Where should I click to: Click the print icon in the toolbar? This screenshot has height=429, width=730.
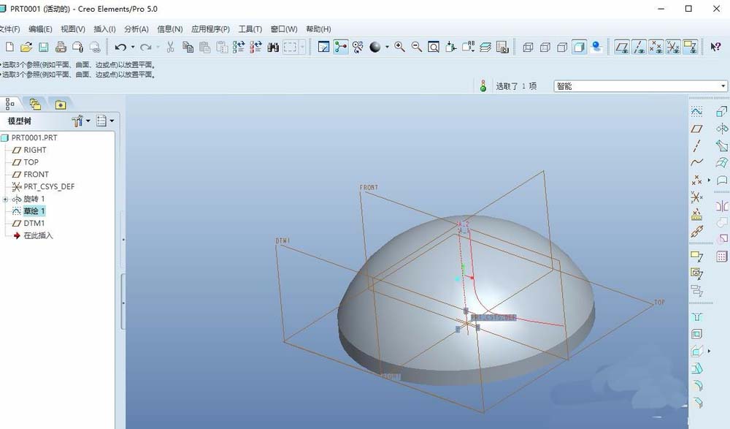[x=61, y=47]
